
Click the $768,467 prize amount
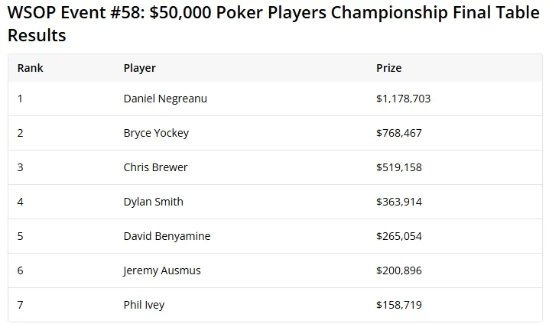399,133
